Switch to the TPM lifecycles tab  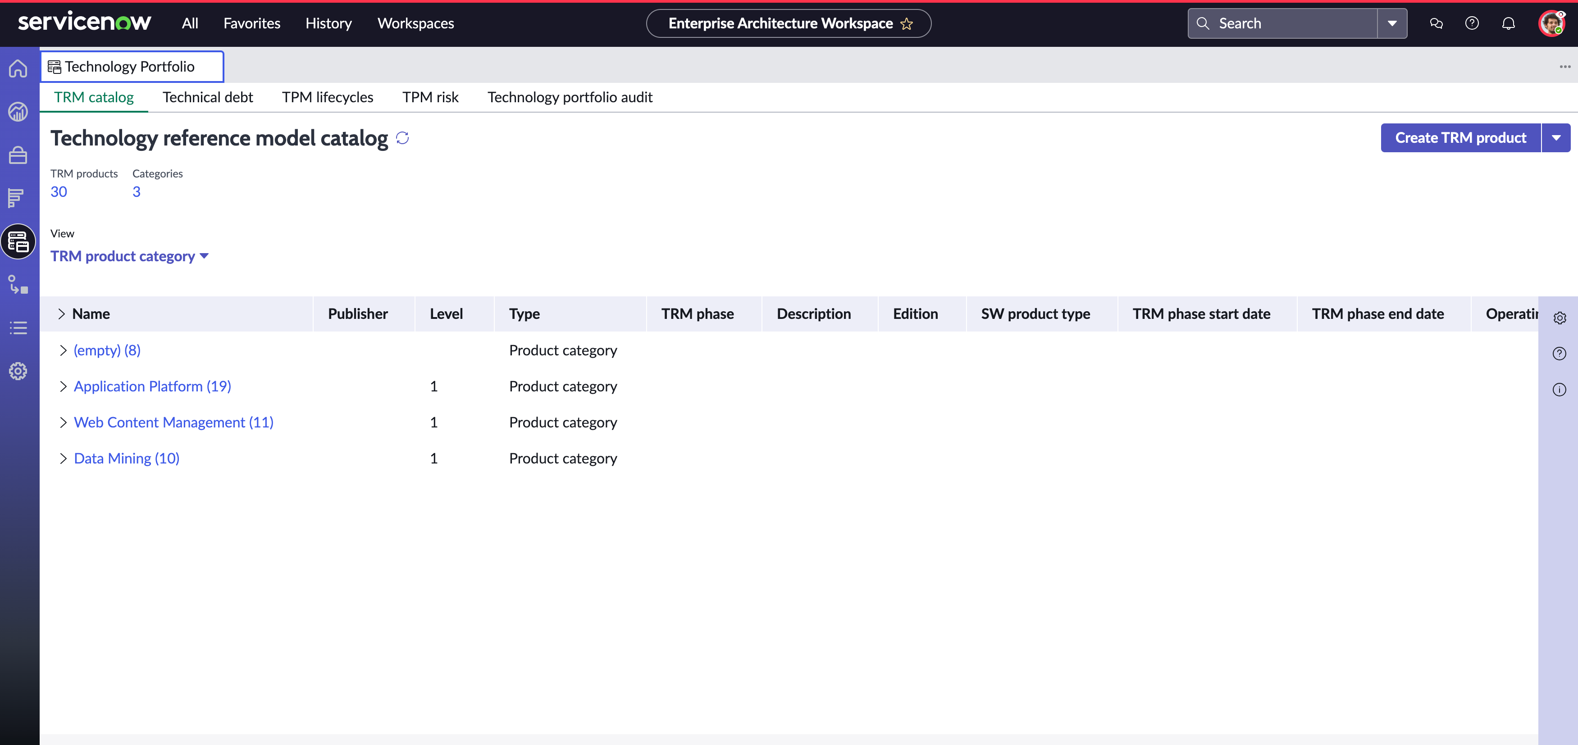(x=328, y=97)
